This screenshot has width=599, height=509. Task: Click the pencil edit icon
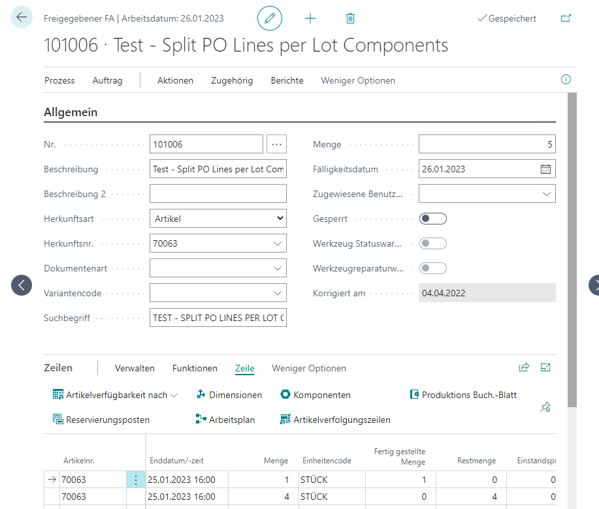coord(270,18)
